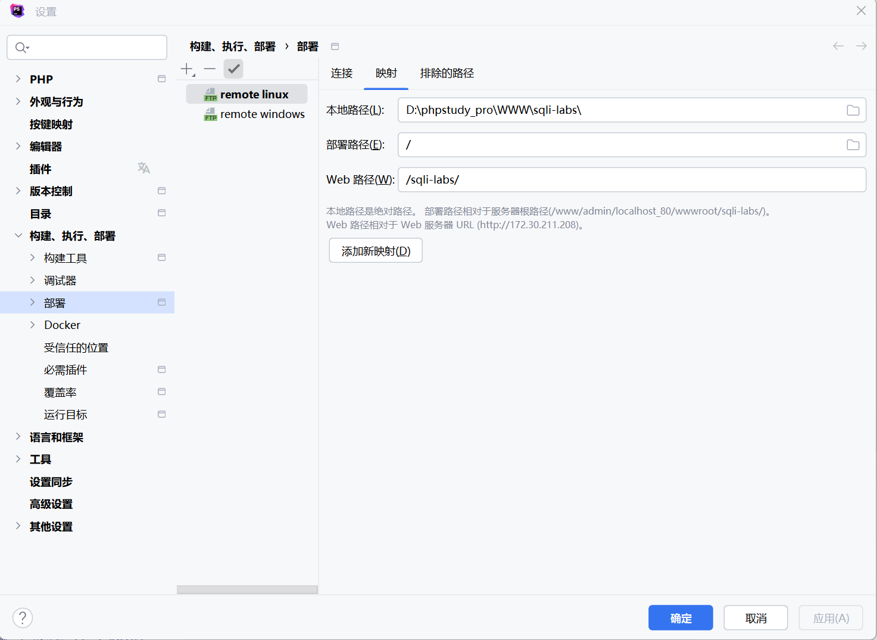Expand the Docker tree node

click(33, 325)
